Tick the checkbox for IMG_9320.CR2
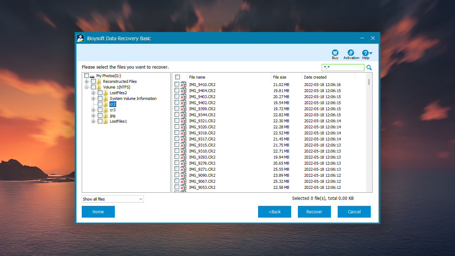Screen dimensions: 455x256 pyautogui.click(x=177, y=127)
